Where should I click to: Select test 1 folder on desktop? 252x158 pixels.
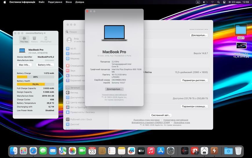241,32
